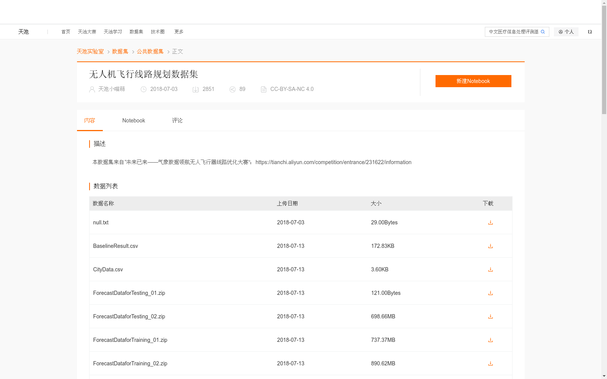The image size is (607, 379).
Task: Select the null.txt file name
Action: point(101,222)
